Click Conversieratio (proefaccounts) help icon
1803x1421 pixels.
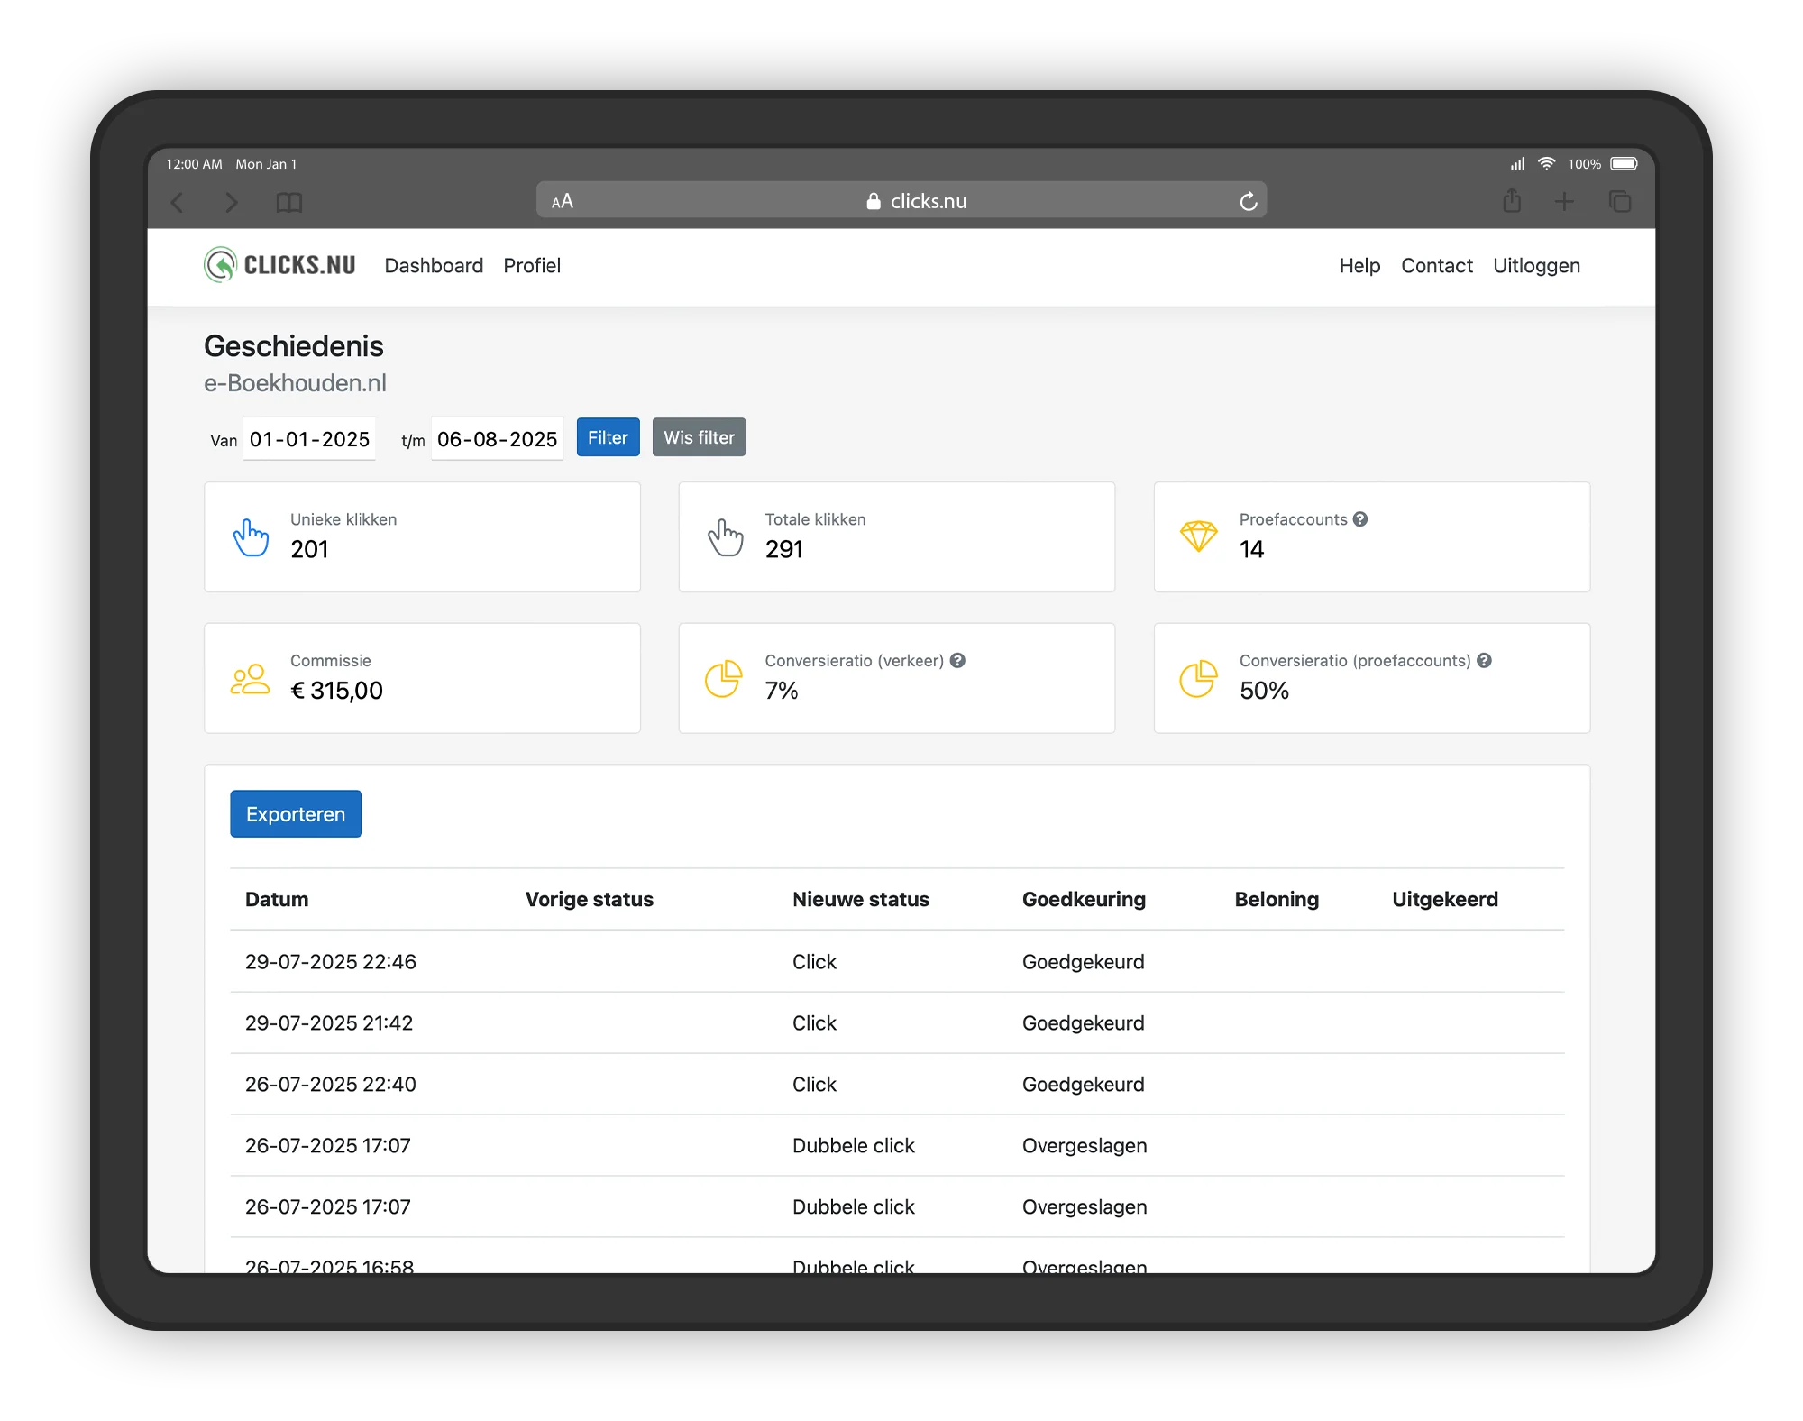pos(1484,661)
